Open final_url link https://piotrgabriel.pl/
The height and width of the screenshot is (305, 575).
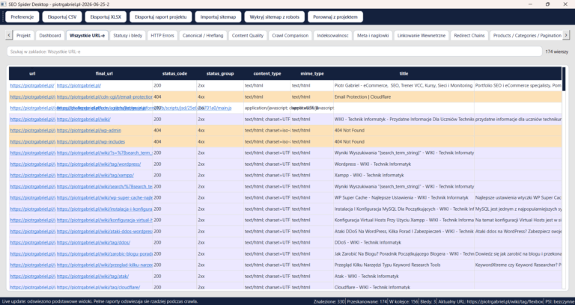click(79, 86)
